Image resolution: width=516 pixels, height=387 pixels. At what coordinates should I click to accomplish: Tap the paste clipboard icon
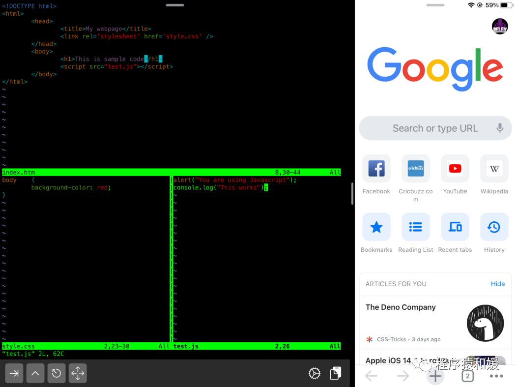(335, 373)
